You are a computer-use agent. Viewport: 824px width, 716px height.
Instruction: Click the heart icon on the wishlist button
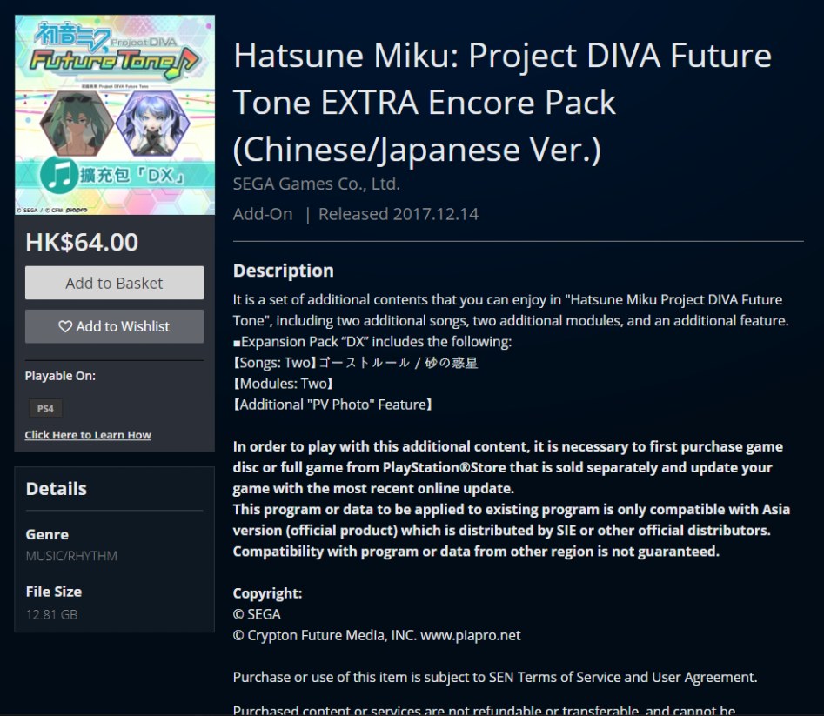coord(65,326)
